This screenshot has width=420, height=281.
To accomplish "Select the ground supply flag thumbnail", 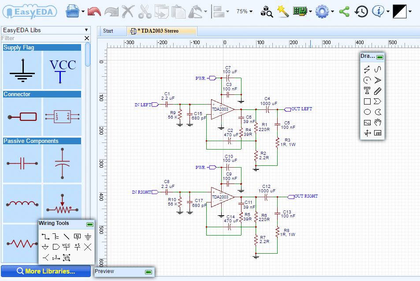I will click(22, 70).
